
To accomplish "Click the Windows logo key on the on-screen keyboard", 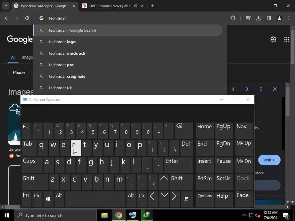I will tap(48, 199).
